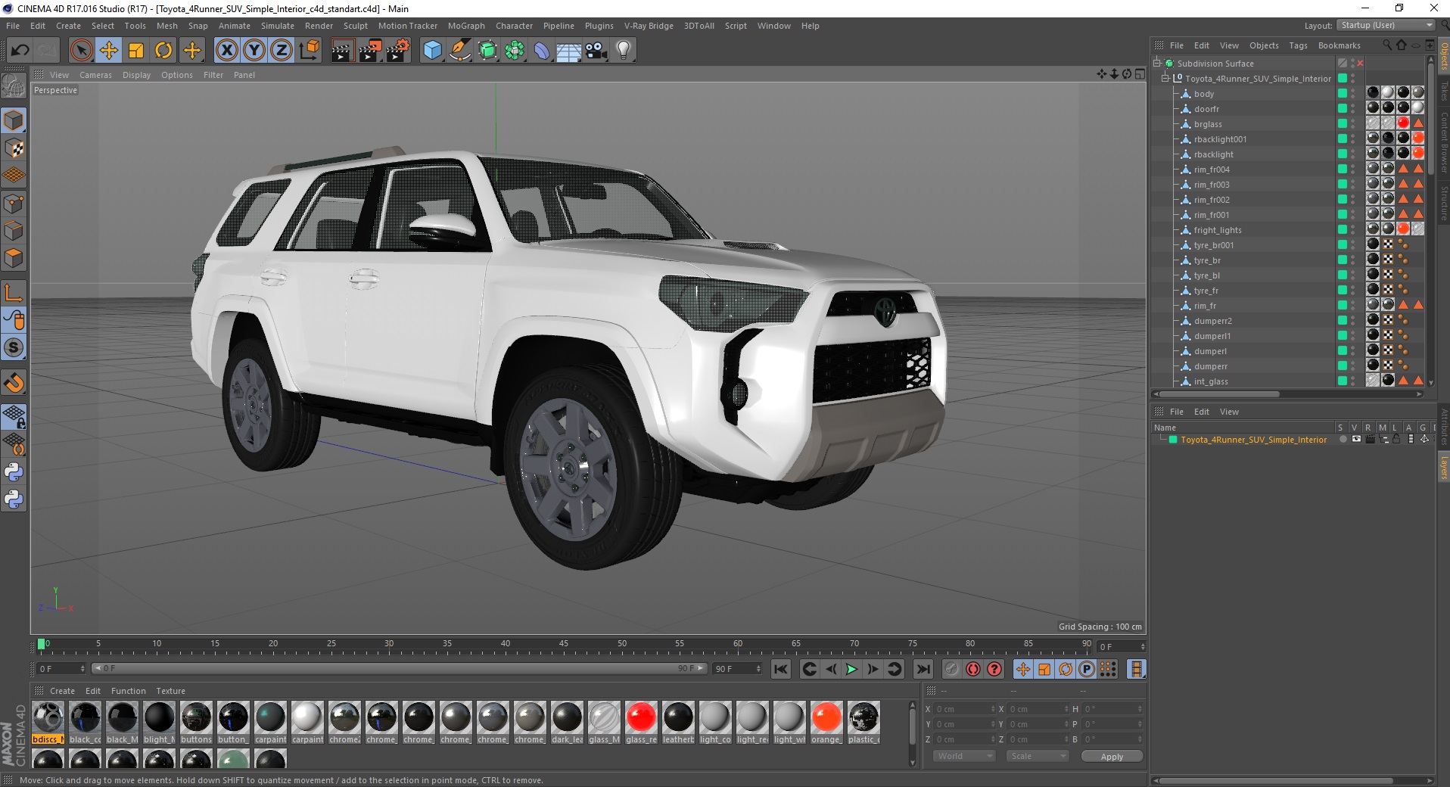The height and width of the screenshot is (787, 1450).
Task: Click Make Editable icon in left toolbar
Action: 14,87
